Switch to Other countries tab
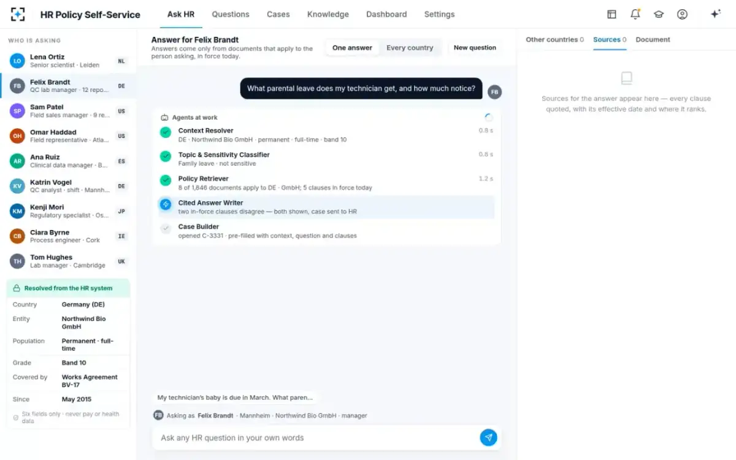736x460 pixels. coord(554,39)
